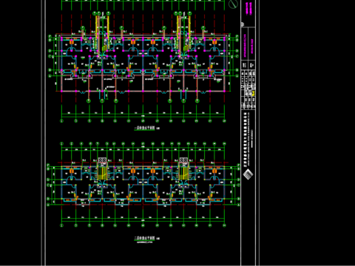This screenshot has height=266, width=355.
Task: Click the rightmost orange fixture in lower plan
Action: pyautogui.click(x=214, y=171)
